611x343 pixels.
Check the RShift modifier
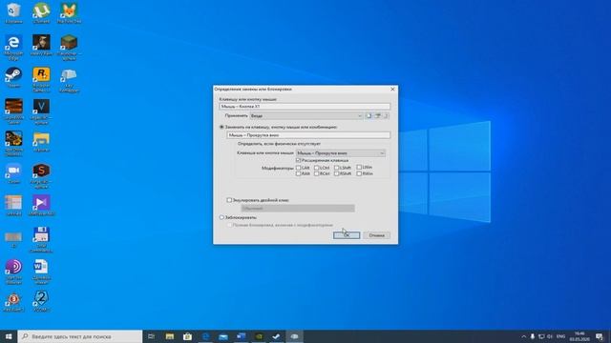pyautogui.click(x=336, y=173)
